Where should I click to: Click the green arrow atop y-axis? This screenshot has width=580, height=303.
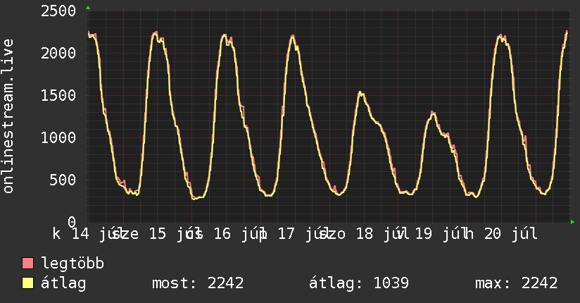[88, 8]
